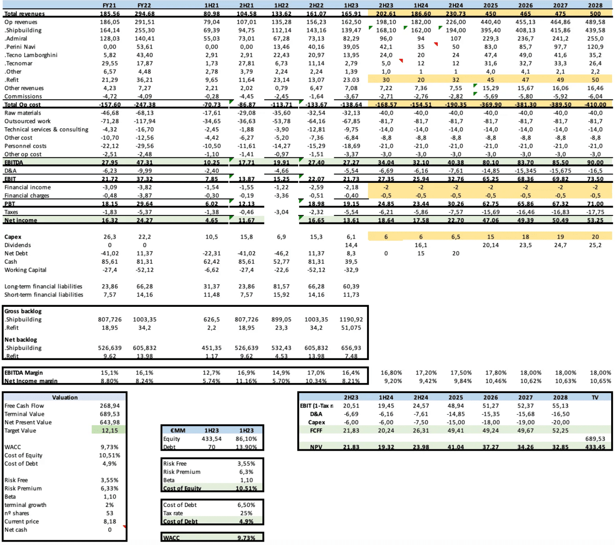The height and width of the screenshot is (545, 615).
Task: Select the "2H21" column header
Action: click(x=247, y=6)
